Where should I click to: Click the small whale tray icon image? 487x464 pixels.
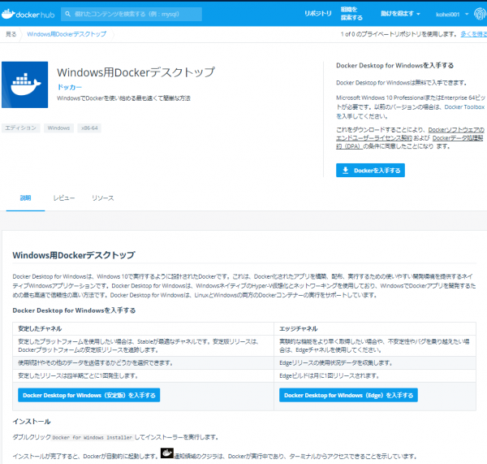[x=167, y=453]
